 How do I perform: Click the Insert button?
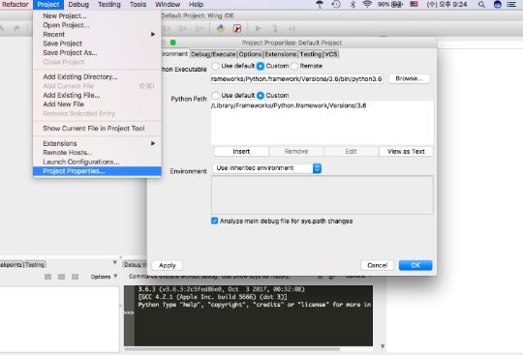[x=241, y=152]
